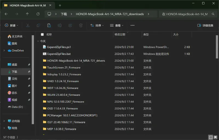Click the Delete trash can icon

point(81,25)
